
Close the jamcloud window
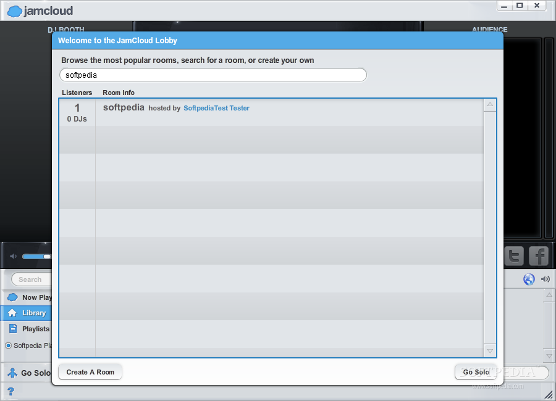click(536, 6)
